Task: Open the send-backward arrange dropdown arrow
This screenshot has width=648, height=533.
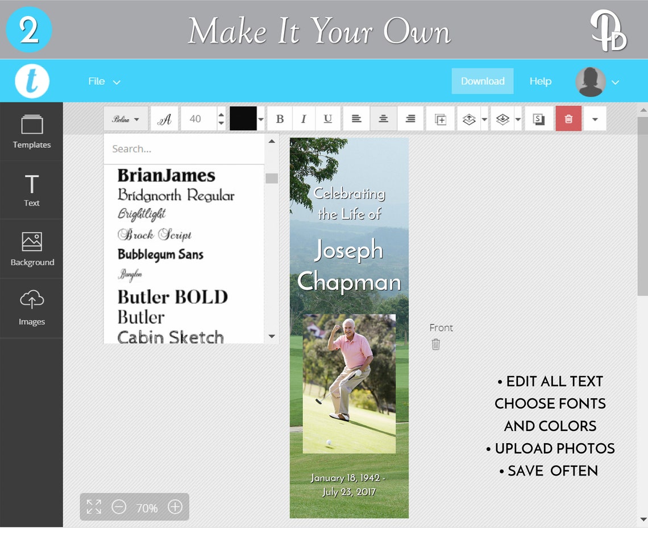Action: pos(517,118)
